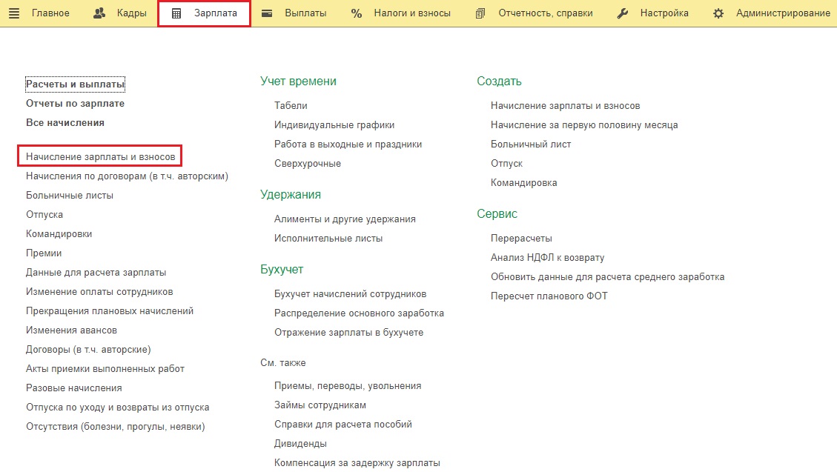Switch to the Выплаты section
This screenshot has height=472, width=837.
(305, 13)
